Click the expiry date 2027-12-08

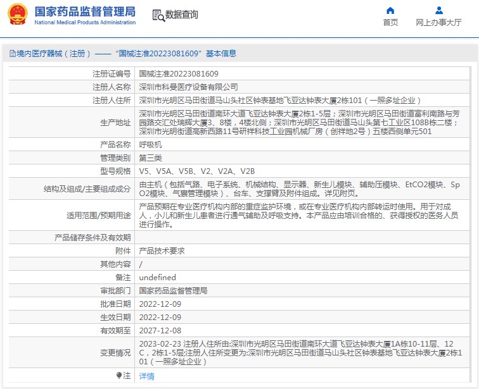pyautogui.click(x=160, y=331)
